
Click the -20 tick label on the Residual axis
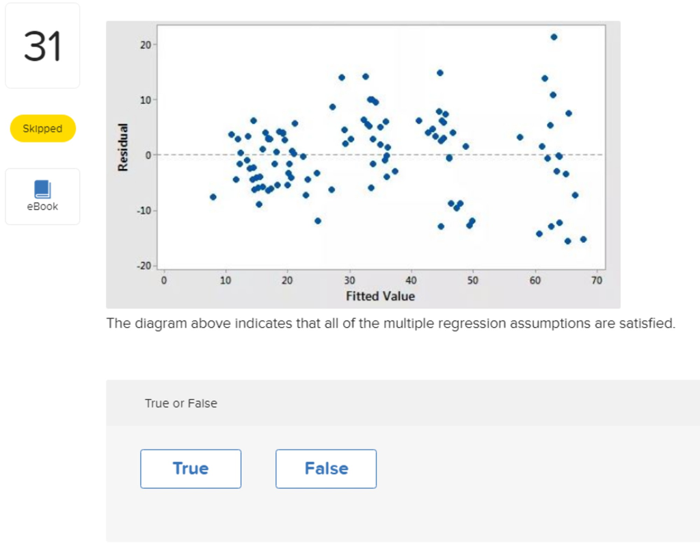click(144, 266)
